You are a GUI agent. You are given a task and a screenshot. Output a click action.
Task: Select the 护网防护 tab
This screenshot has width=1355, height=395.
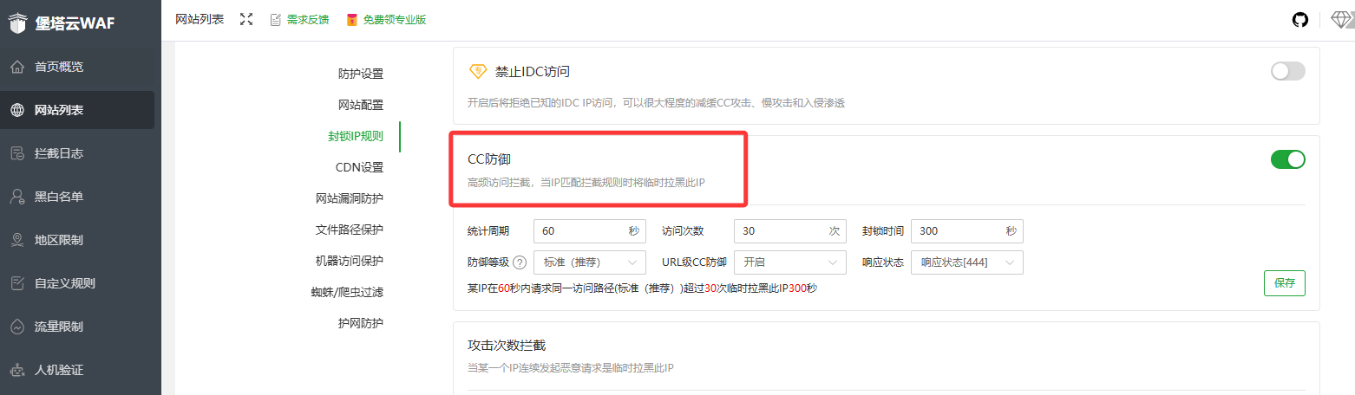point(360,323)
